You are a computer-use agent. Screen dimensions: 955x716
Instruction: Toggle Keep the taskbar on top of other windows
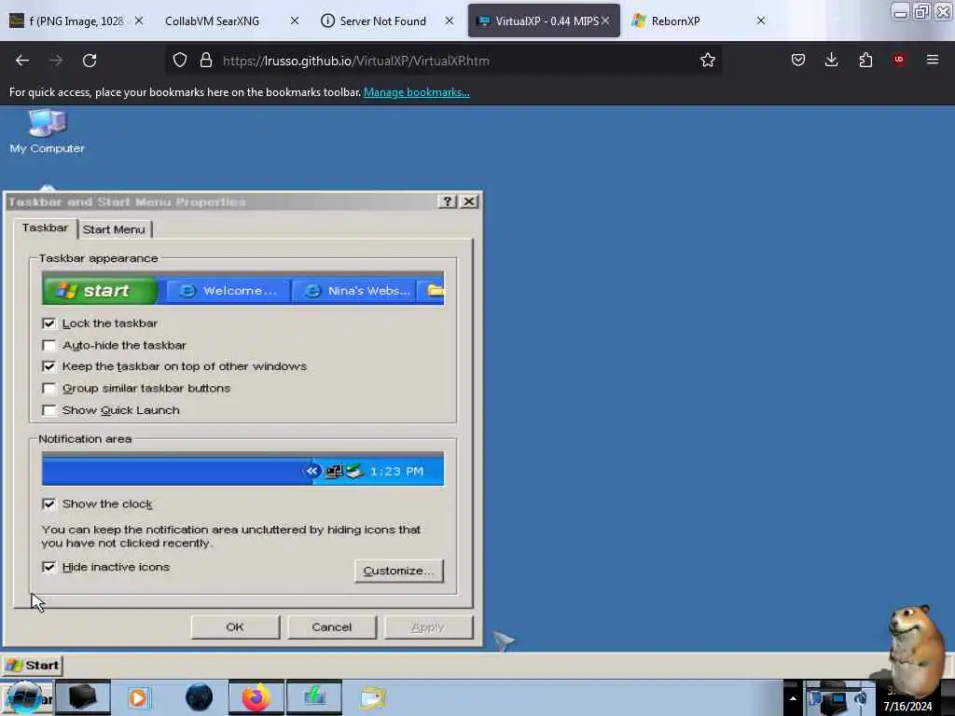(x=48, y=366)
